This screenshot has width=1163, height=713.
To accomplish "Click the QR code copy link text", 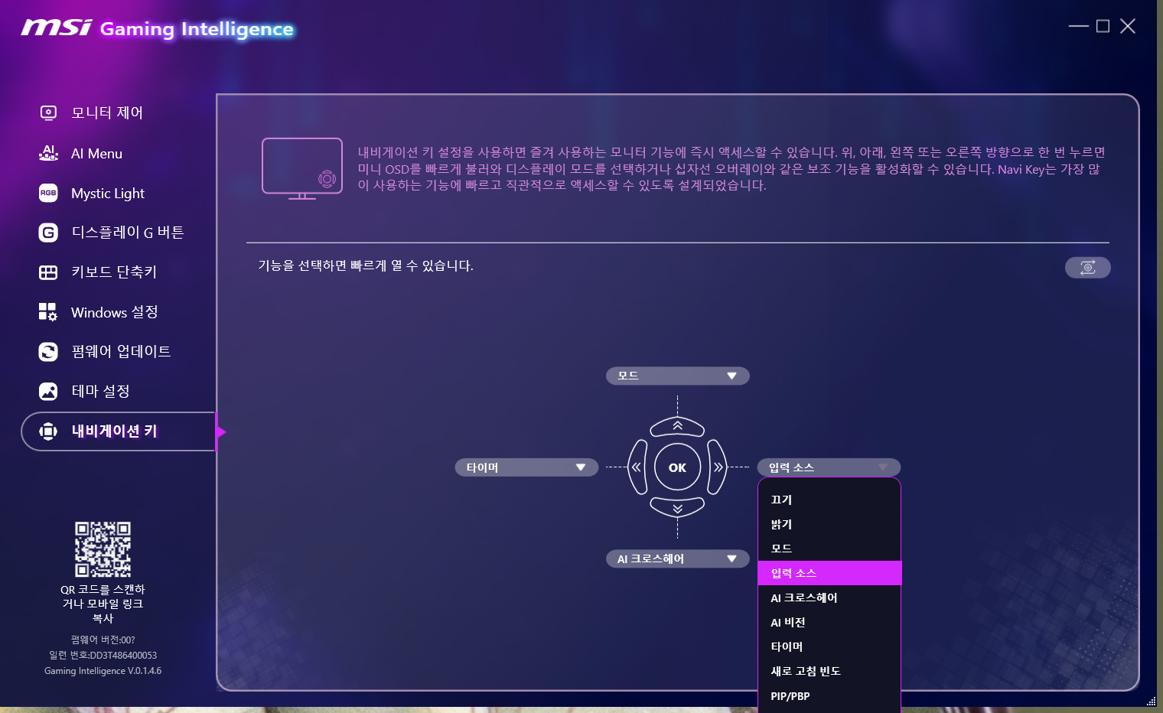I will tap(103, 604).
